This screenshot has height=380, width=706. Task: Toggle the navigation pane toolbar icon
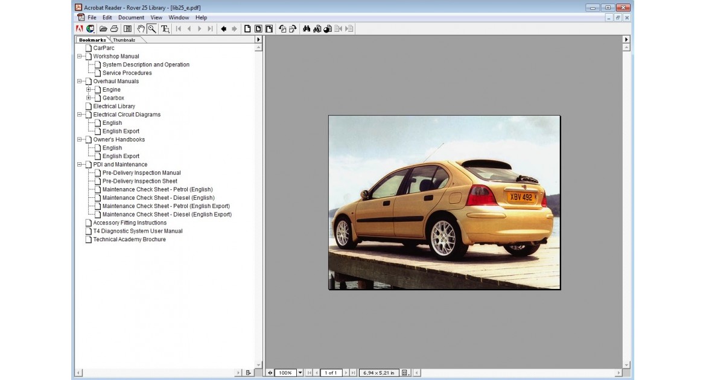click(128, 29)
